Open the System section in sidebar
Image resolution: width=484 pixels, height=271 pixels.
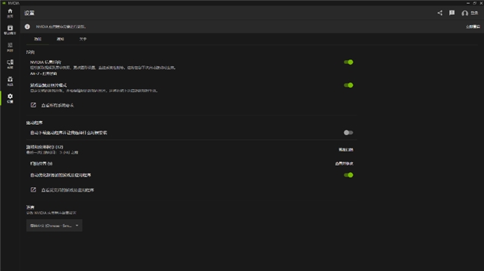click(x=10, y=64)
